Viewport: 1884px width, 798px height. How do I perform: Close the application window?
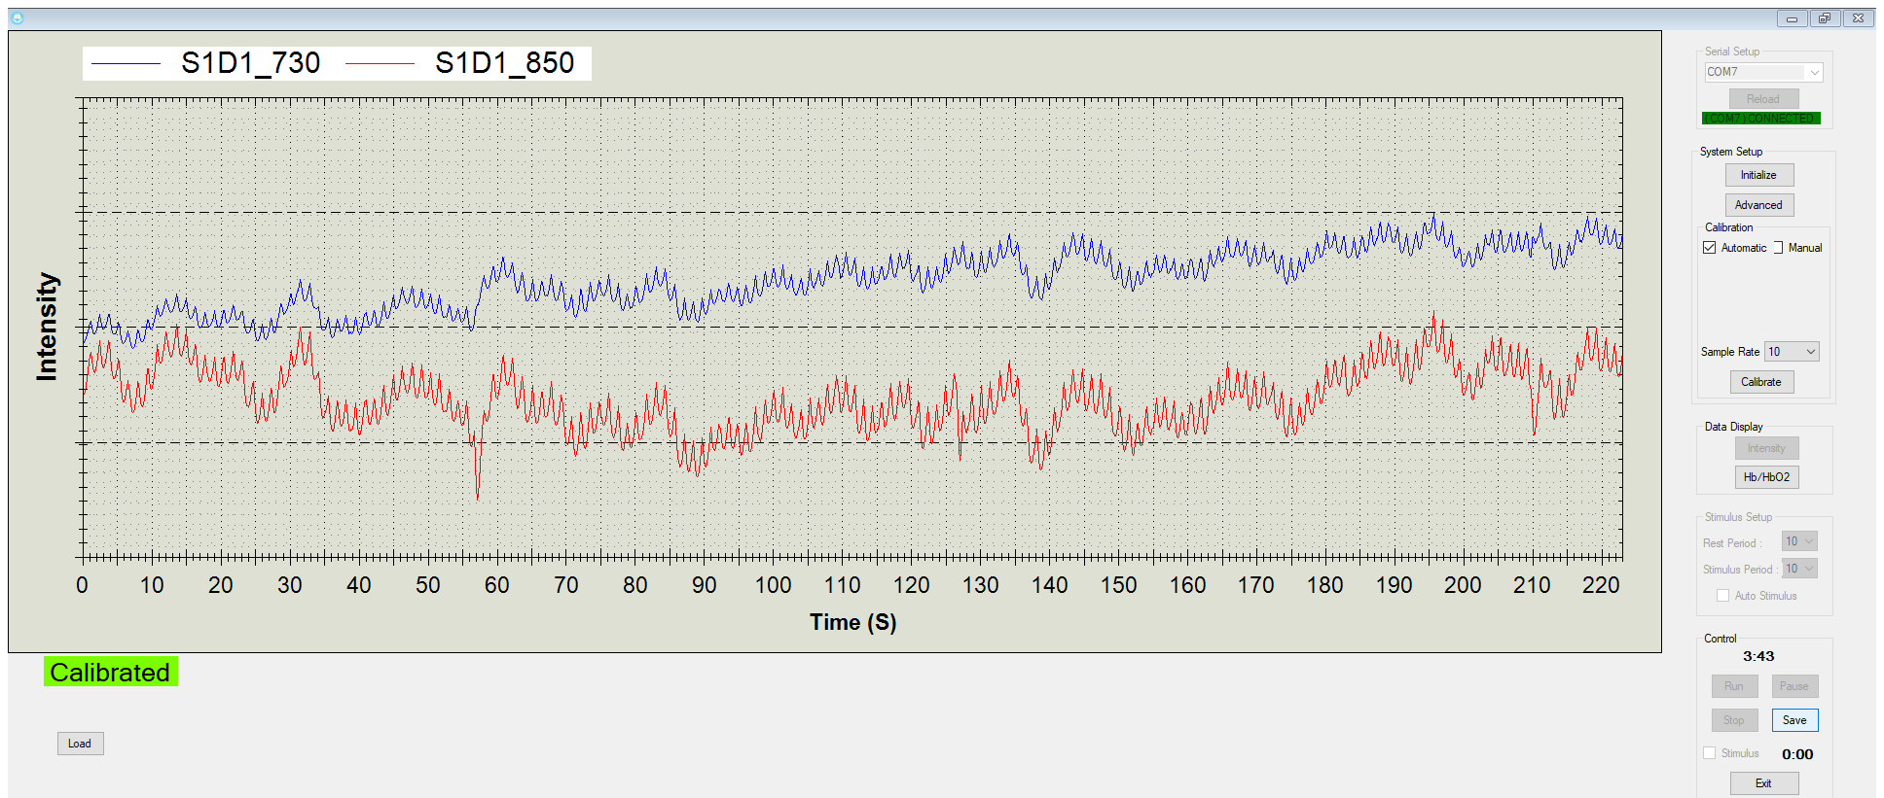pos(1858,18)
